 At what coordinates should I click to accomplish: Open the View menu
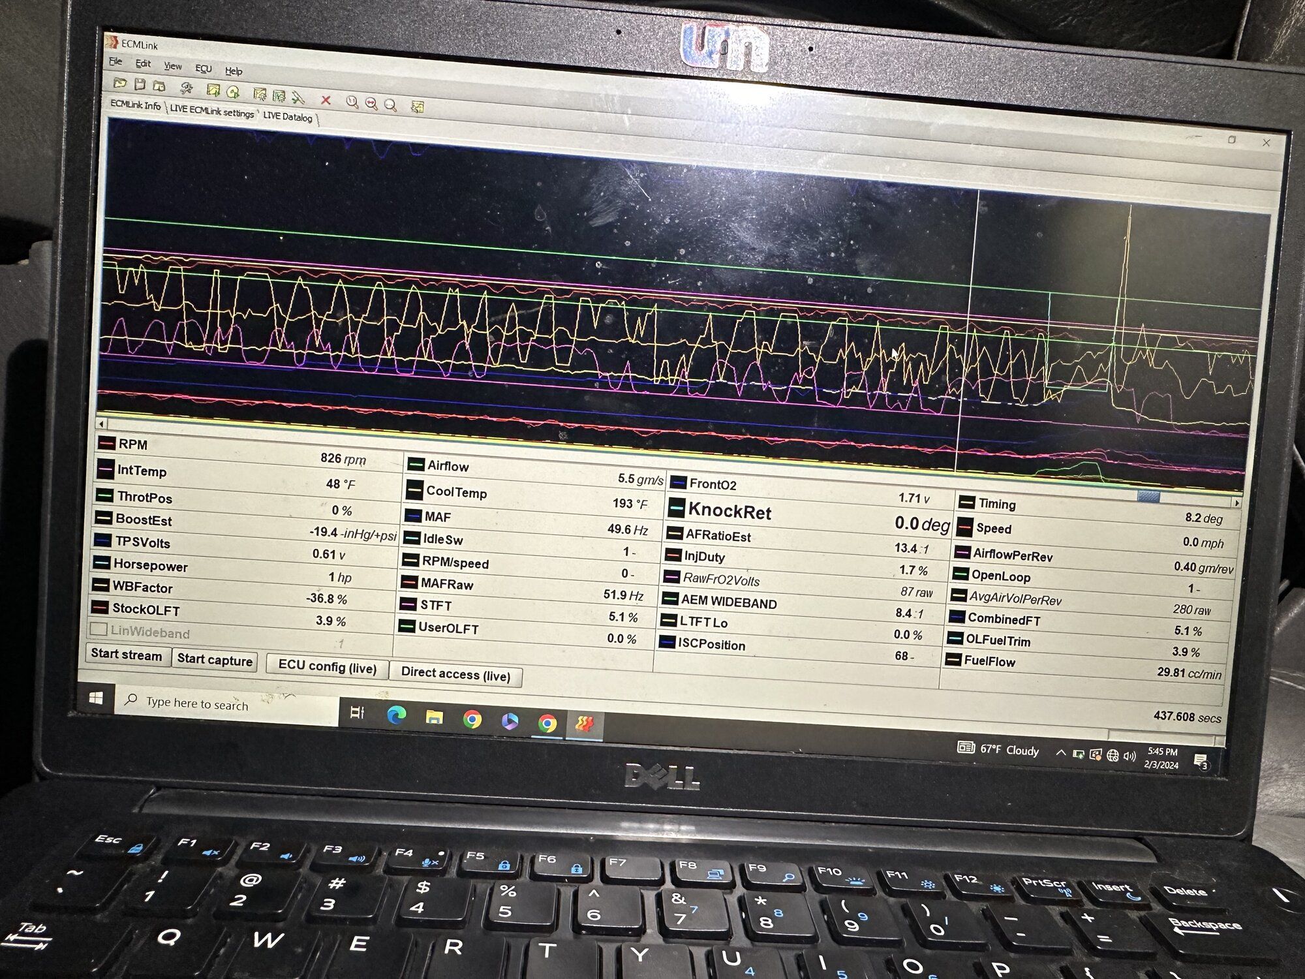click(x=172, y=66)
